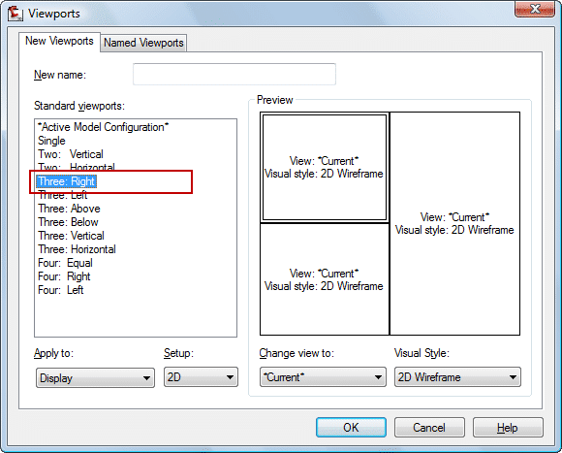Select the New Viewports tab
The width and height of the screenshot is (562, 453).
(59, 41)
